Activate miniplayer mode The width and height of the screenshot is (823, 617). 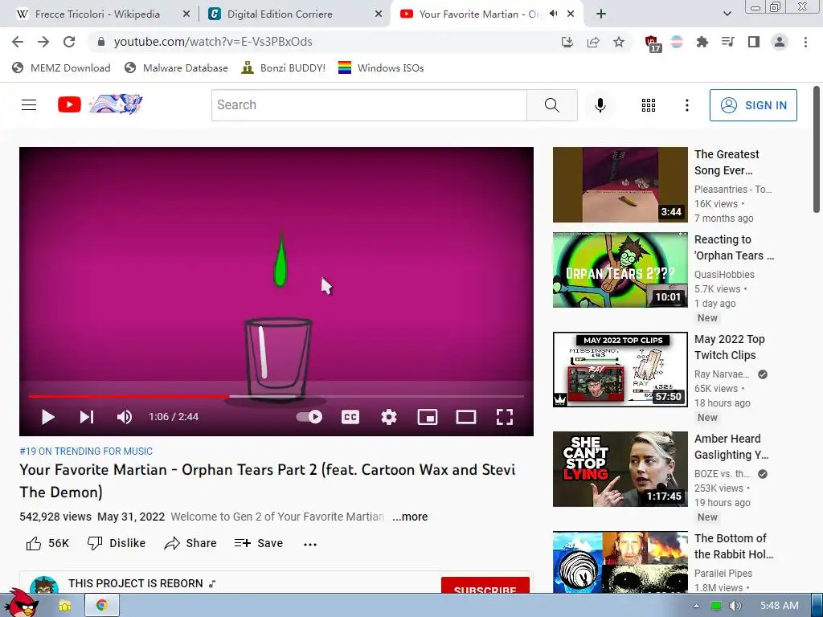428,417
